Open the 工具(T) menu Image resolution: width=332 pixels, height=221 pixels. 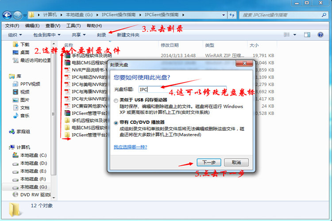pos(73,26)
